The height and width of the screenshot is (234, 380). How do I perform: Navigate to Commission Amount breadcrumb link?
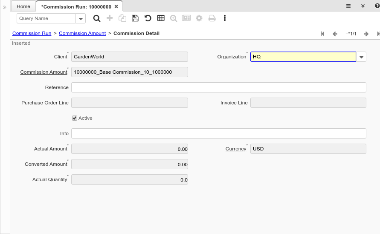click(x=82, y=33)
